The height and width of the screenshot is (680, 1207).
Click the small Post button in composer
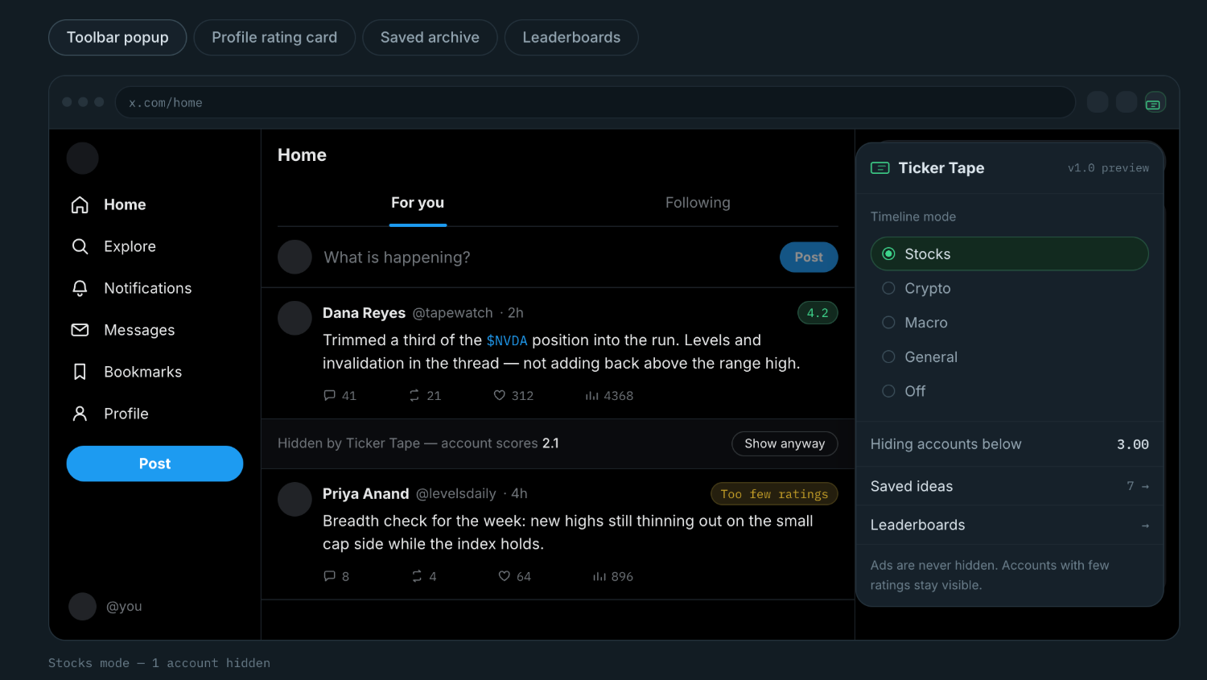809,258
